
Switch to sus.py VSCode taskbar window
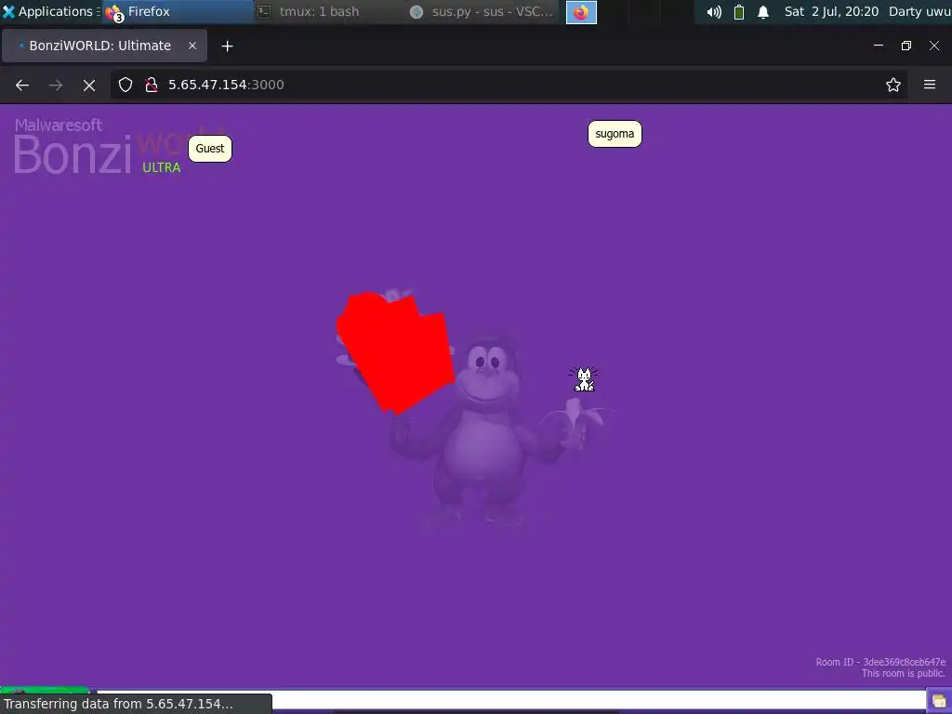tap(483, 11)
